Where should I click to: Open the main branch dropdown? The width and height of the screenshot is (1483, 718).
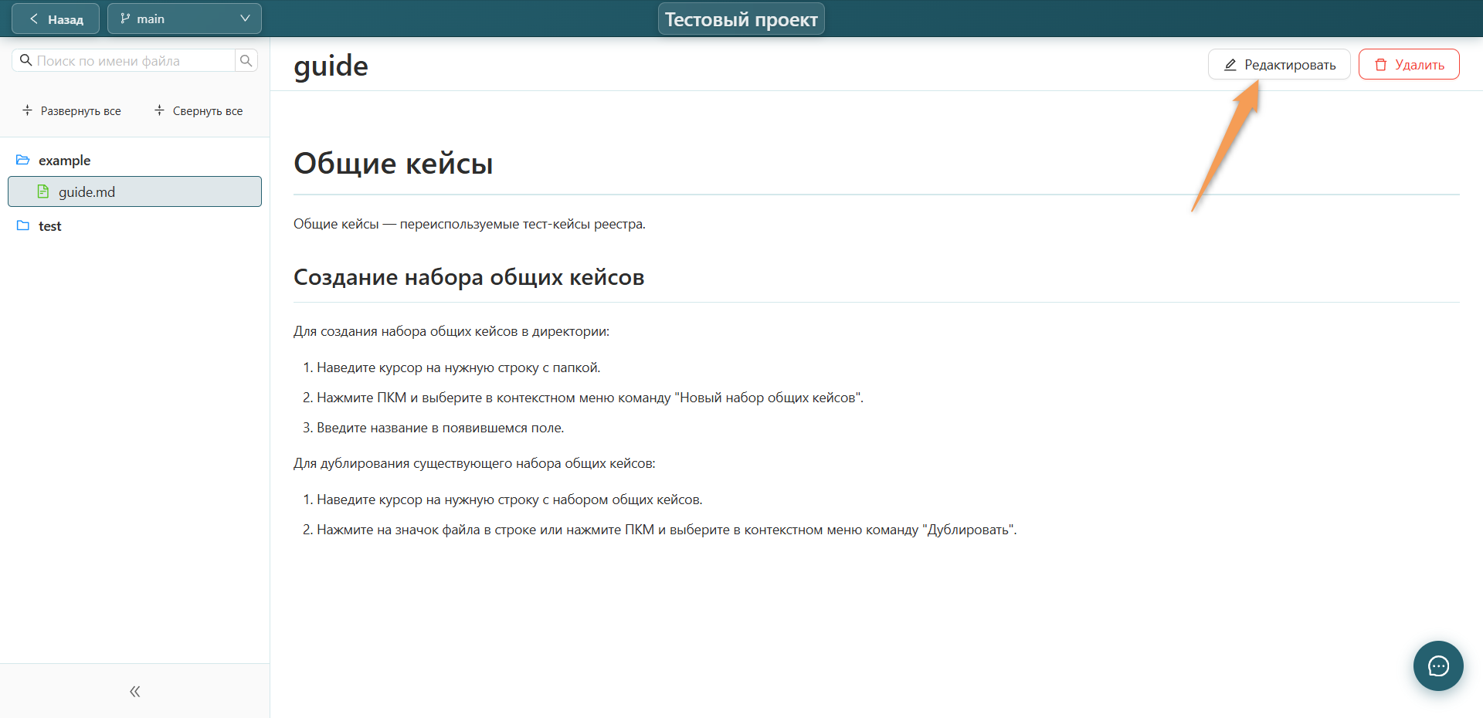pyautogui.click(x=185, y=19)
